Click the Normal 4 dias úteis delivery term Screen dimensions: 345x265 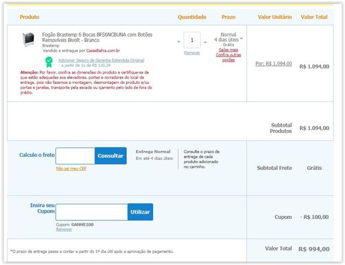(x=228, y=37)
